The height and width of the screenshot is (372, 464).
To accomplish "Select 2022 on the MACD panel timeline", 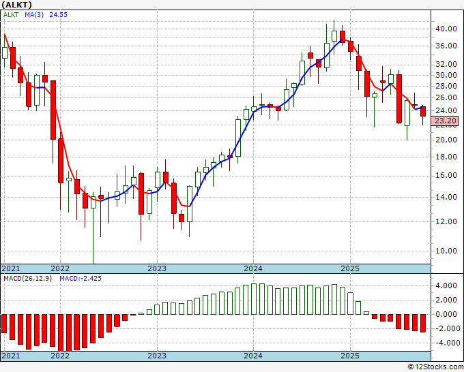I will 60,356.
